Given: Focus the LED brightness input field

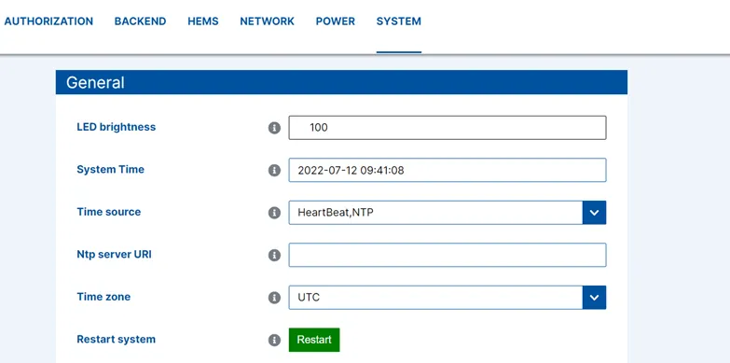Looking at the screenshot, I should pos(448,128).
